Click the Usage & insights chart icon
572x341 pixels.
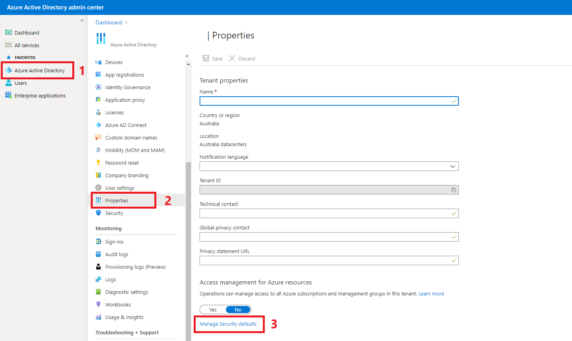[x=99, y=317]
